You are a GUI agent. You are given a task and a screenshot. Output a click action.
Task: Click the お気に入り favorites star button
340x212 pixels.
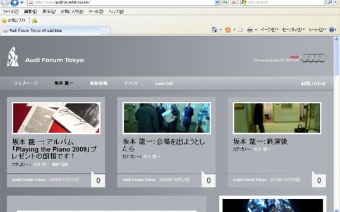point(13,21)
